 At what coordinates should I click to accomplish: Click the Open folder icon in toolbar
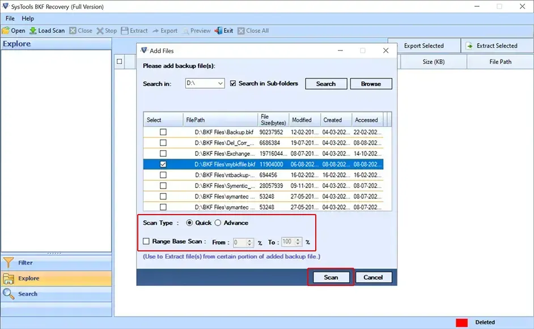[6, 31]
